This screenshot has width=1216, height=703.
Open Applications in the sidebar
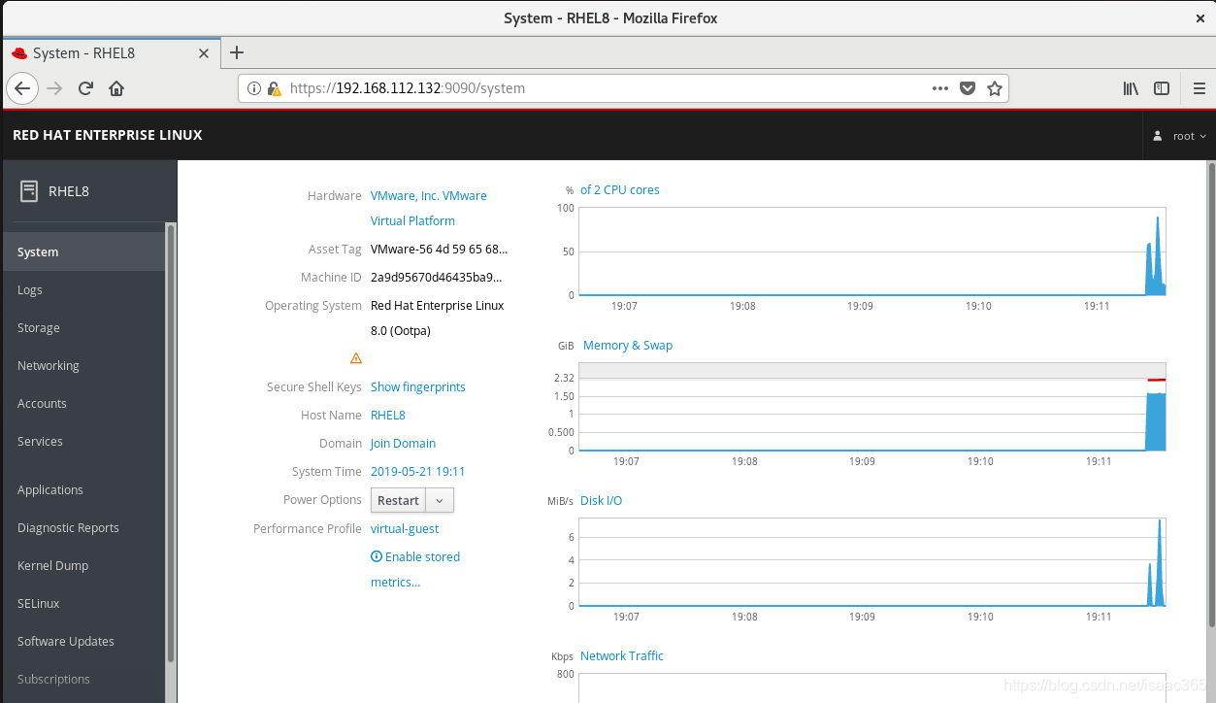(82, 489)
